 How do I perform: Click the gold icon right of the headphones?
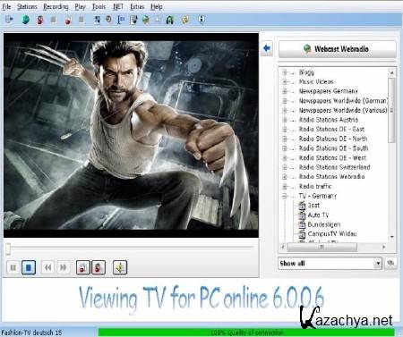click(x=185, y=20)
